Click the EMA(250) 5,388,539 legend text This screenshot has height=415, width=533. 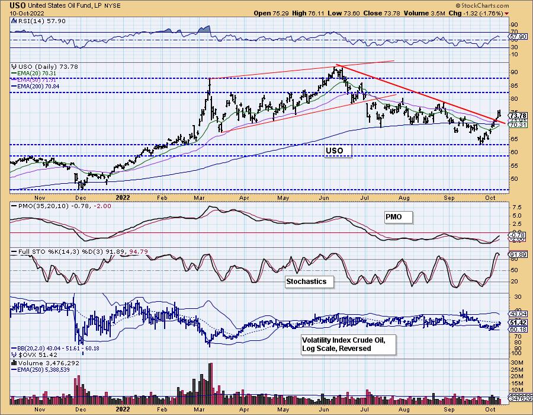(43, 369)
